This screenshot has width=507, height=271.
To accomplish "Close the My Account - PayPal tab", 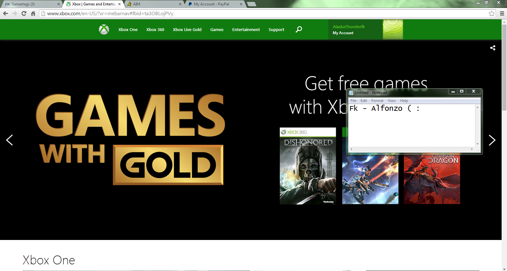I will 241,4.
